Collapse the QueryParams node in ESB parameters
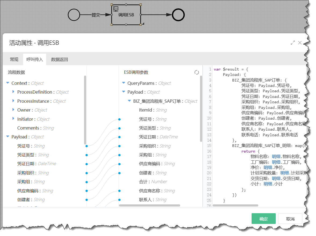This screenshot has height=236, width=316. (x=124, y=83)
